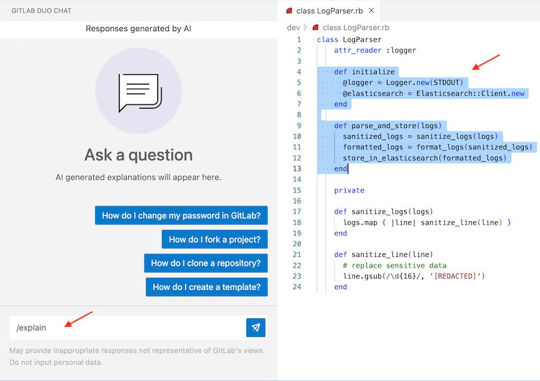
Task: Select "How do I change my password in GitLab?"
Action: (x=182, y=216)
